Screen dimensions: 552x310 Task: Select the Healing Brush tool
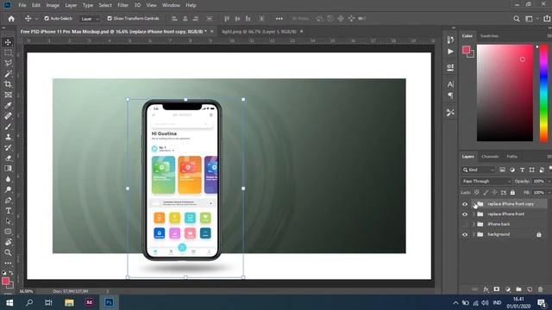[8, 116]
